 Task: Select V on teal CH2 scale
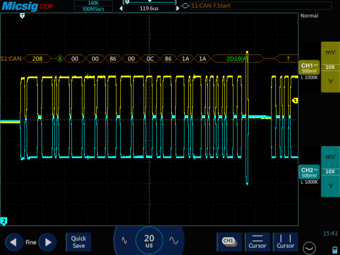click(x=330, y=186)
